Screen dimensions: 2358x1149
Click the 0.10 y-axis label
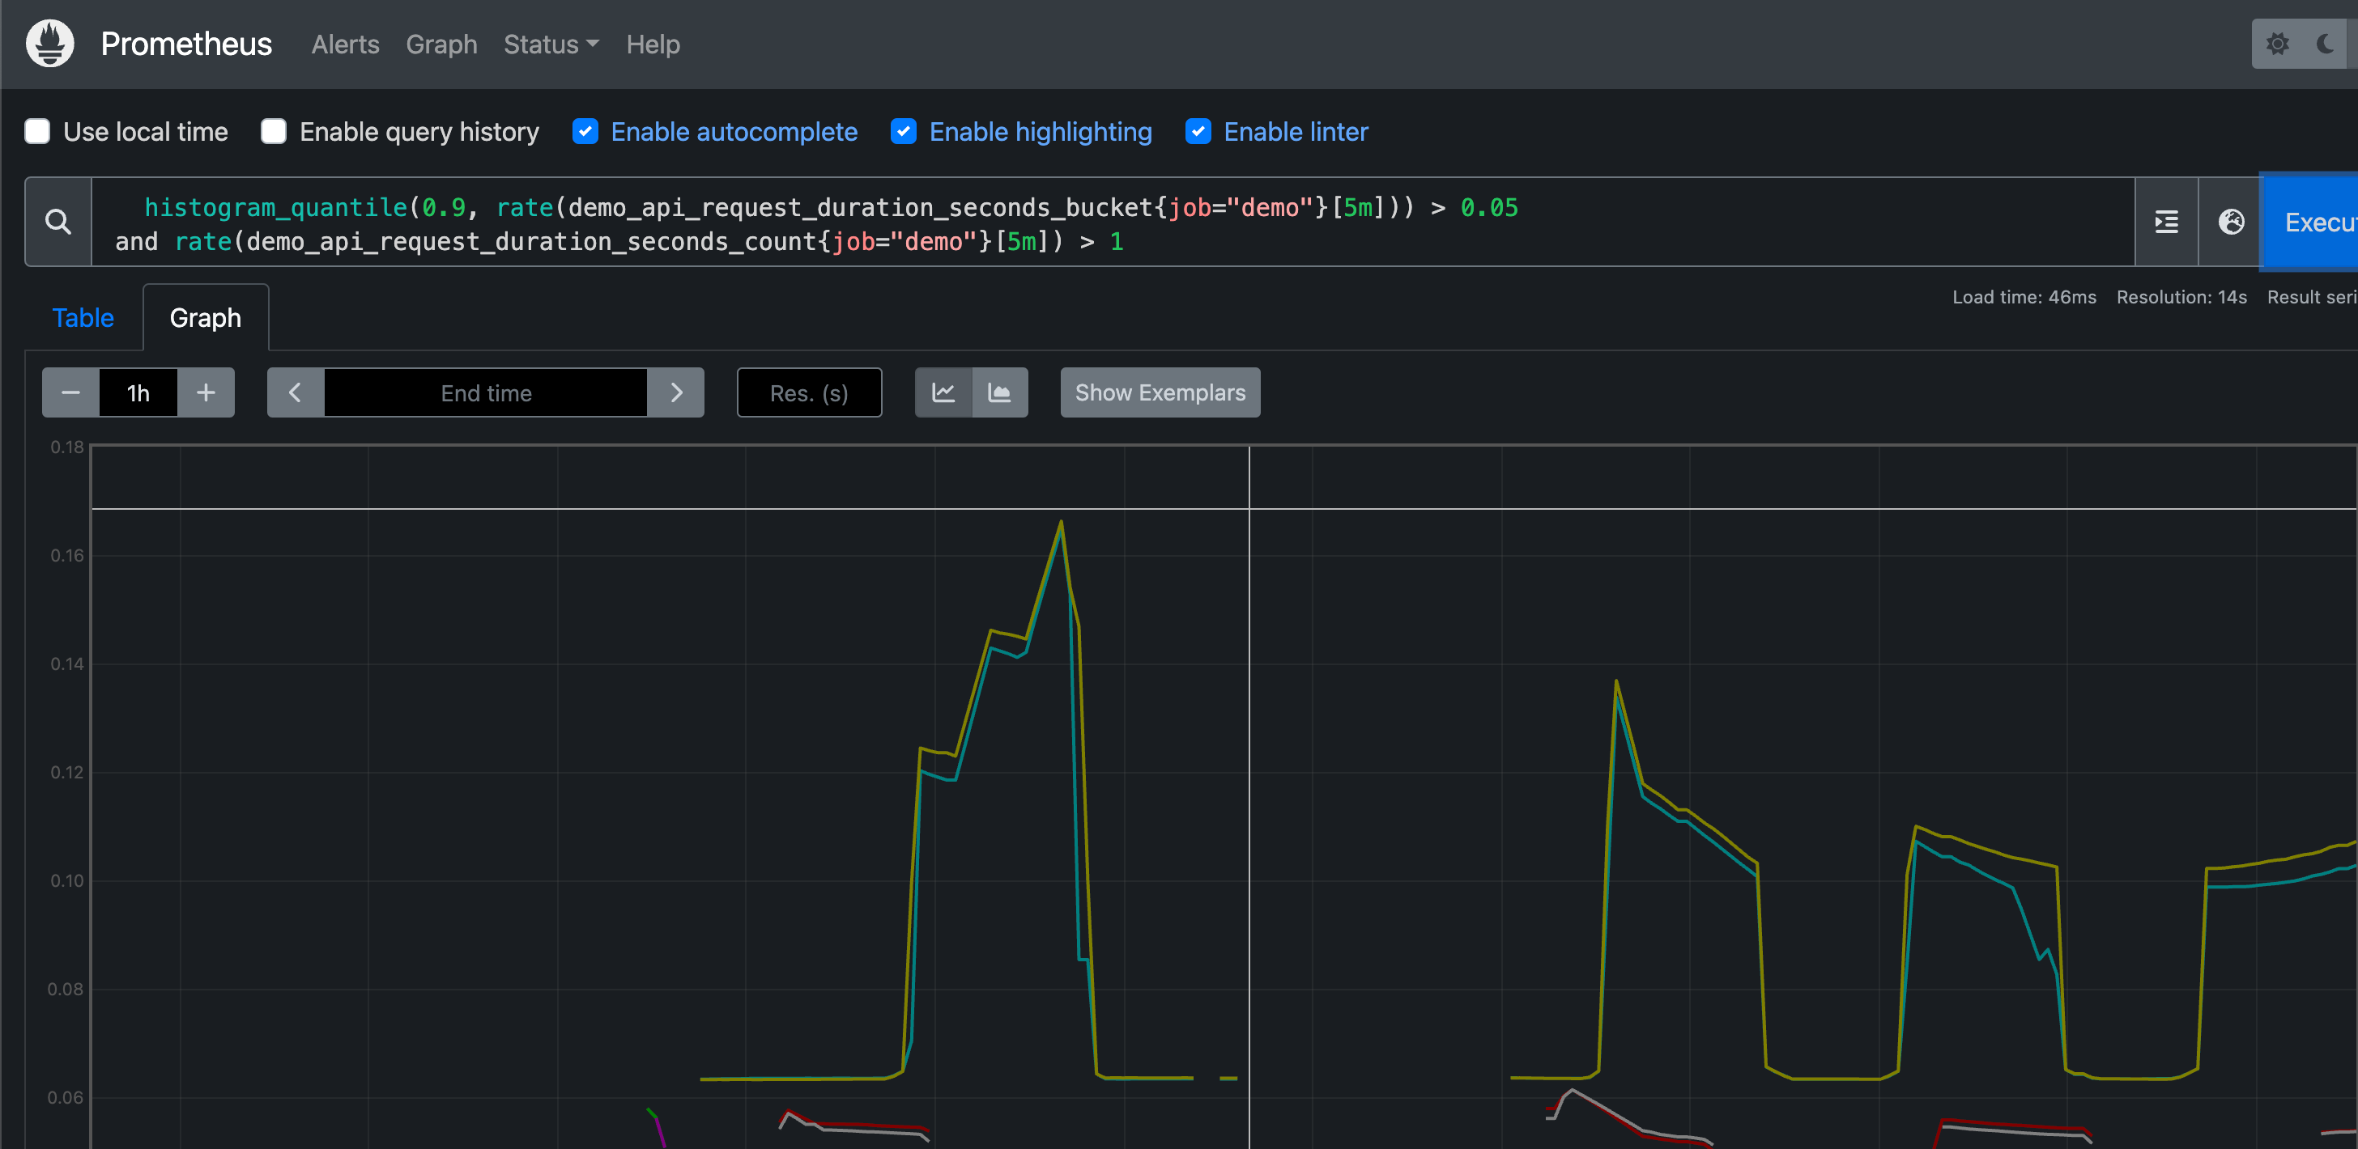click(x=67, y=880)
